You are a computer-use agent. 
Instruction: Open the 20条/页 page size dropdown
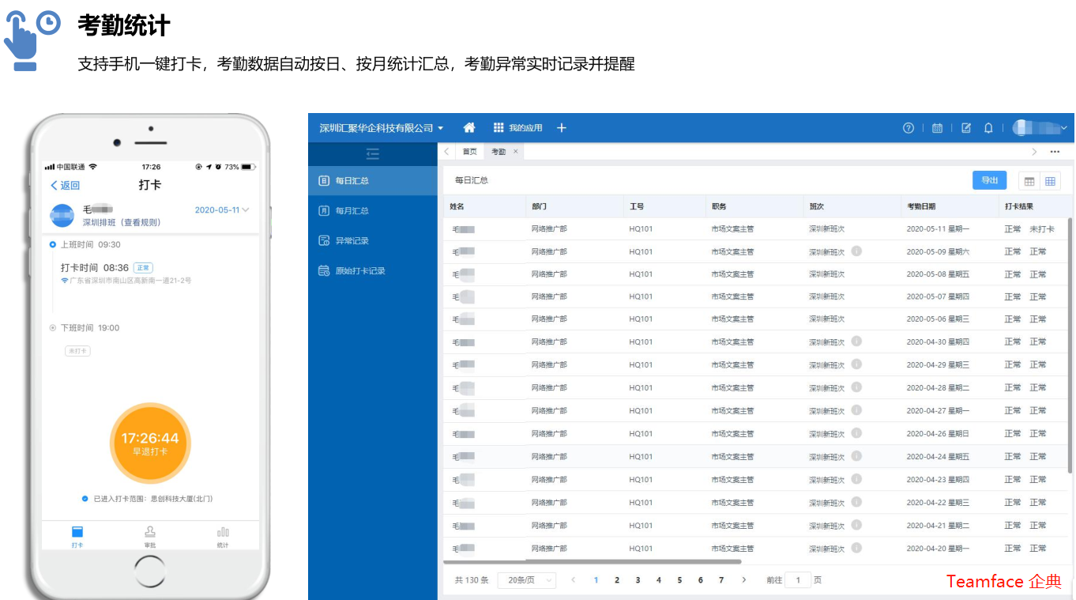(x=526, y=579)
